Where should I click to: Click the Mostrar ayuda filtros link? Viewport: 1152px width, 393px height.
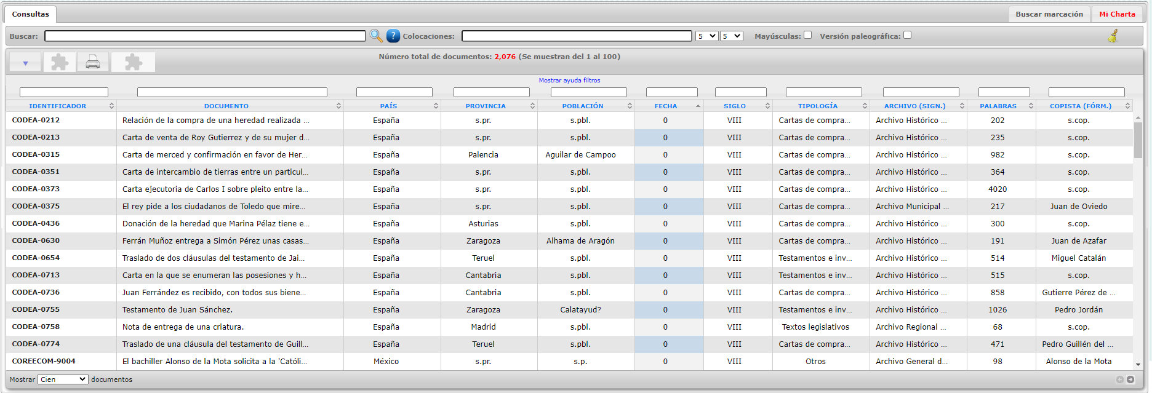(569, 81)
